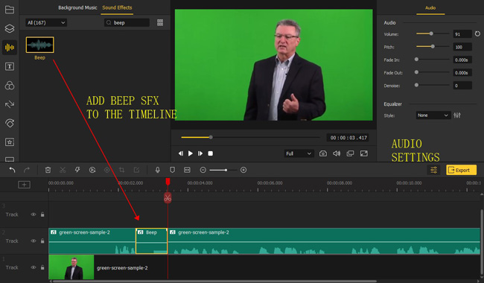Select the Beep clip on Track 2
Image resolution: width=484 pixels, height=283 pixels.
click(x=152, y=241)
